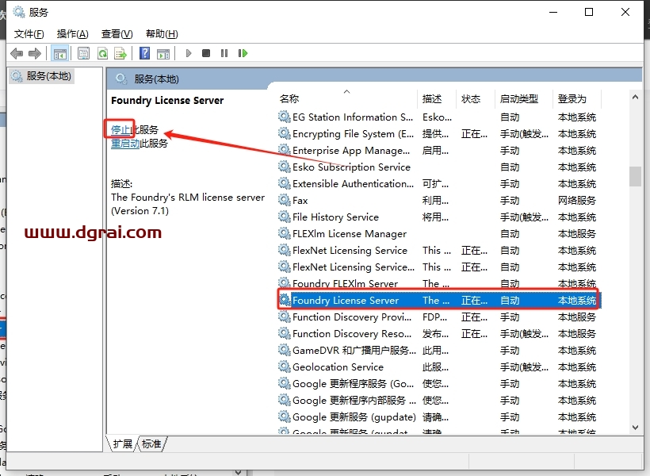Select the Enterprise App Management service

[x=438, y=150]
